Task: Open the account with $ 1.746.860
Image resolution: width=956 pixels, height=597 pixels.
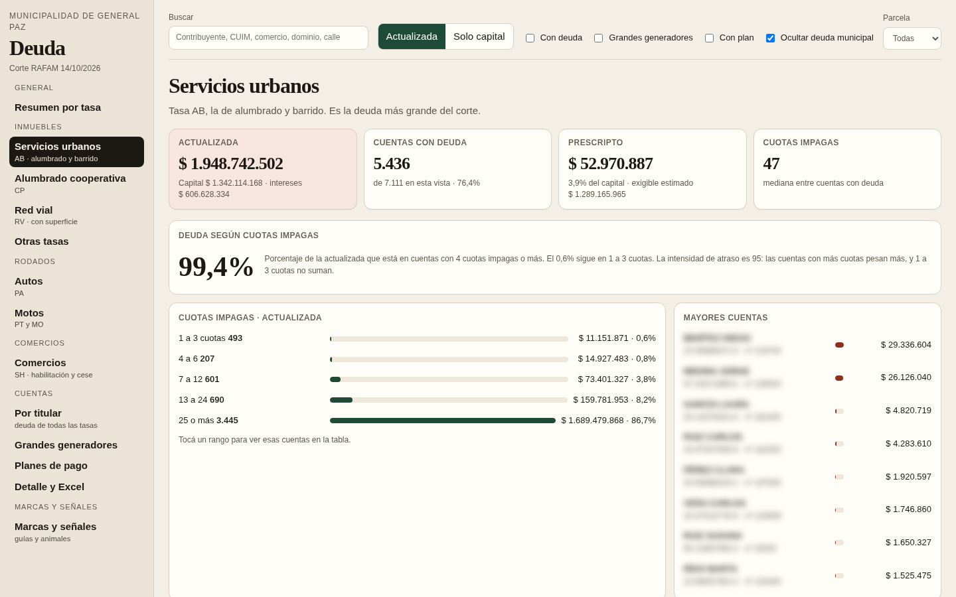Action: (x=807, y=509)
